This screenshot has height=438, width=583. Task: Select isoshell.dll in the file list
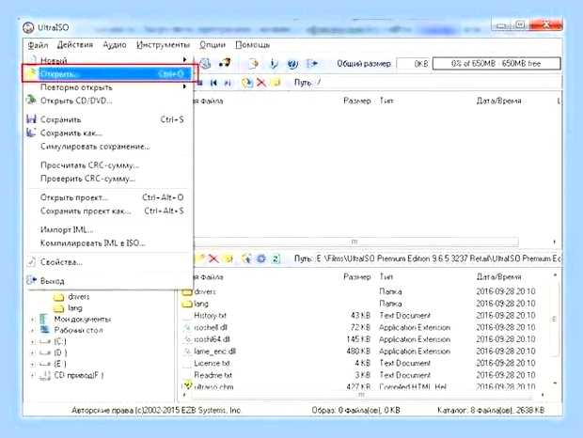click(x=211, y=328)
